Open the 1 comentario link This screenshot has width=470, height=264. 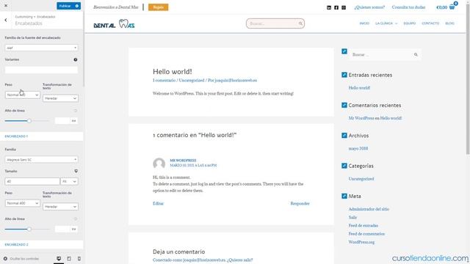coord(164,80)
